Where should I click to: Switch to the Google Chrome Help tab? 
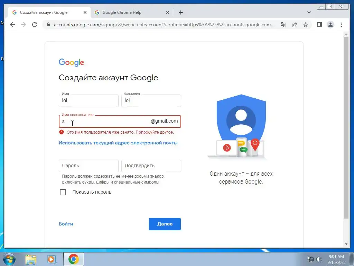pos(132,12)
